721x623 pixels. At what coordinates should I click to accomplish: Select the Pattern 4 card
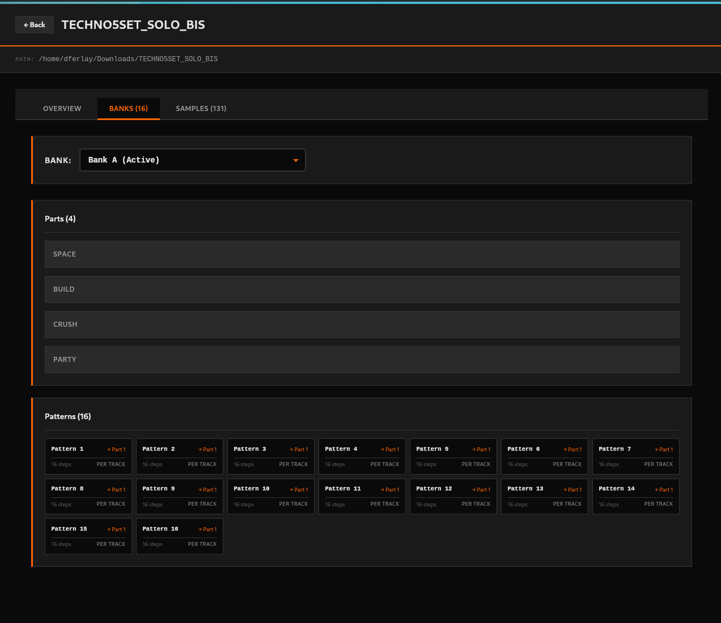(x=362, y=456)
